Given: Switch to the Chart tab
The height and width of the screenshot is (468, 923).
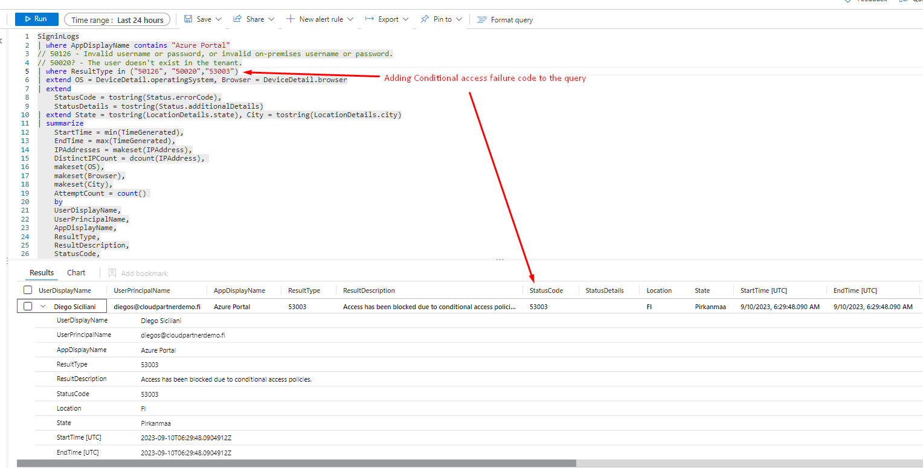Looking at the screenshot, I should [76, 273].
